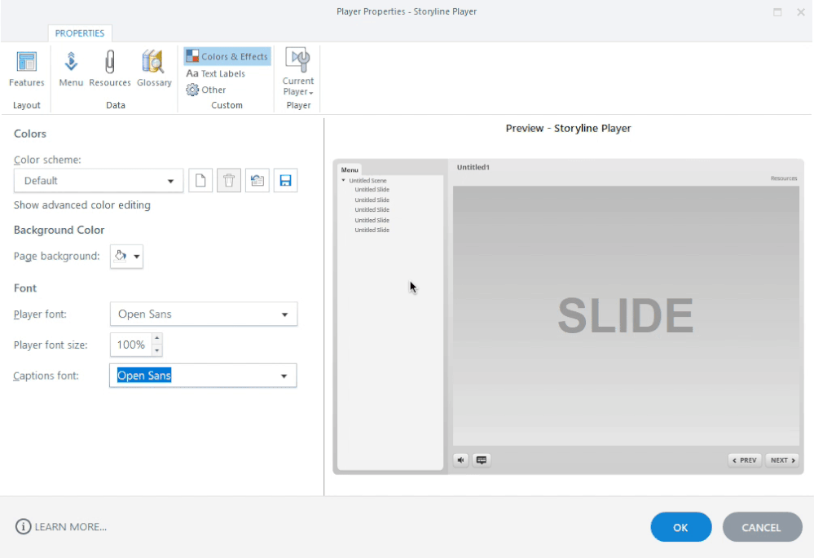Click the info icon beside LEARN MORE
This screenshot has width=814, height=558.
[23, 527]
